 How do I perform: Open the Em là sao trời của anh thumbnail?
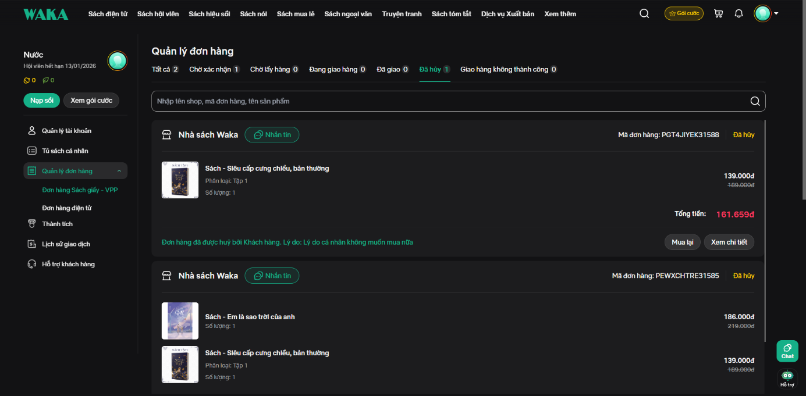180,321
